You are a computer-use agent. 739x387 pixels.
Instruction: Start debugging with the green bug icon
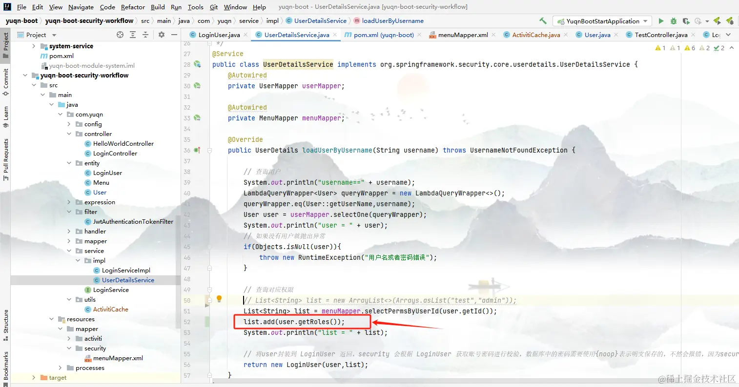coord(674,21)
